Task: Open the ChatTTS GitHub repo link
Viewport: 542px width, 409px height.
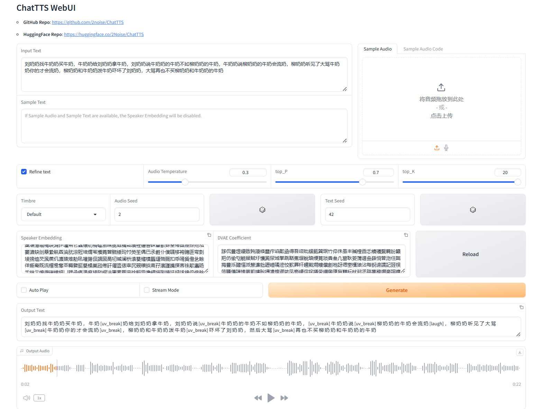Action: coord(88,22)
